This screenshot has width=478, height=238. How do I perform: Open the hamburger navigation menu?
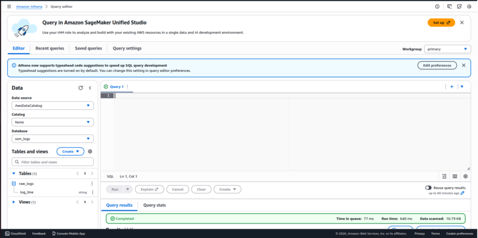point(9,7)
